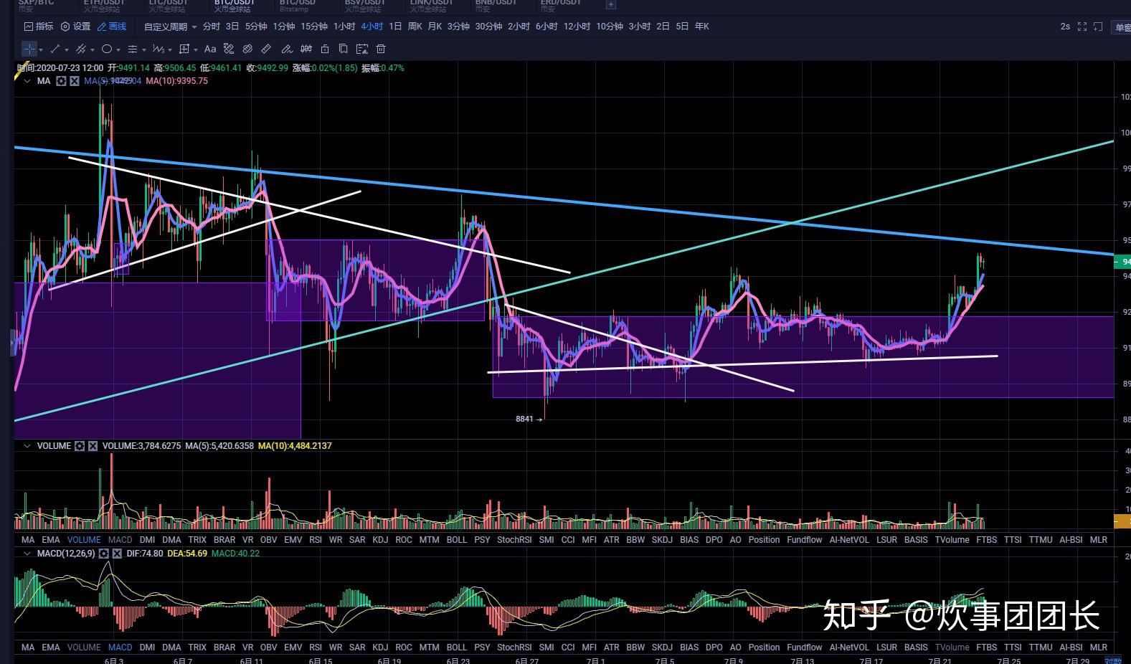Viewport: 1131px width, 664px height.
Task: Open the 设置 settings button
Action: click(76, 27)
